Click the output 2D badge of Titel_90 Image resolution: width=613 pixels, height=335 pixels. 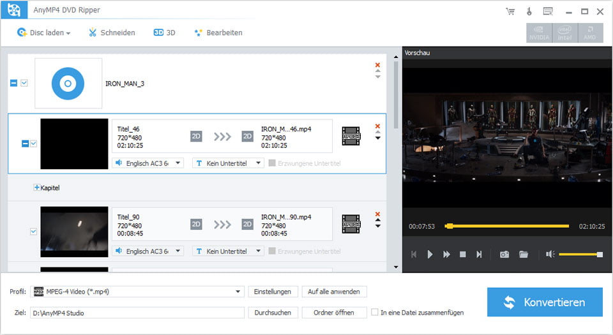(x=248, y=224)
